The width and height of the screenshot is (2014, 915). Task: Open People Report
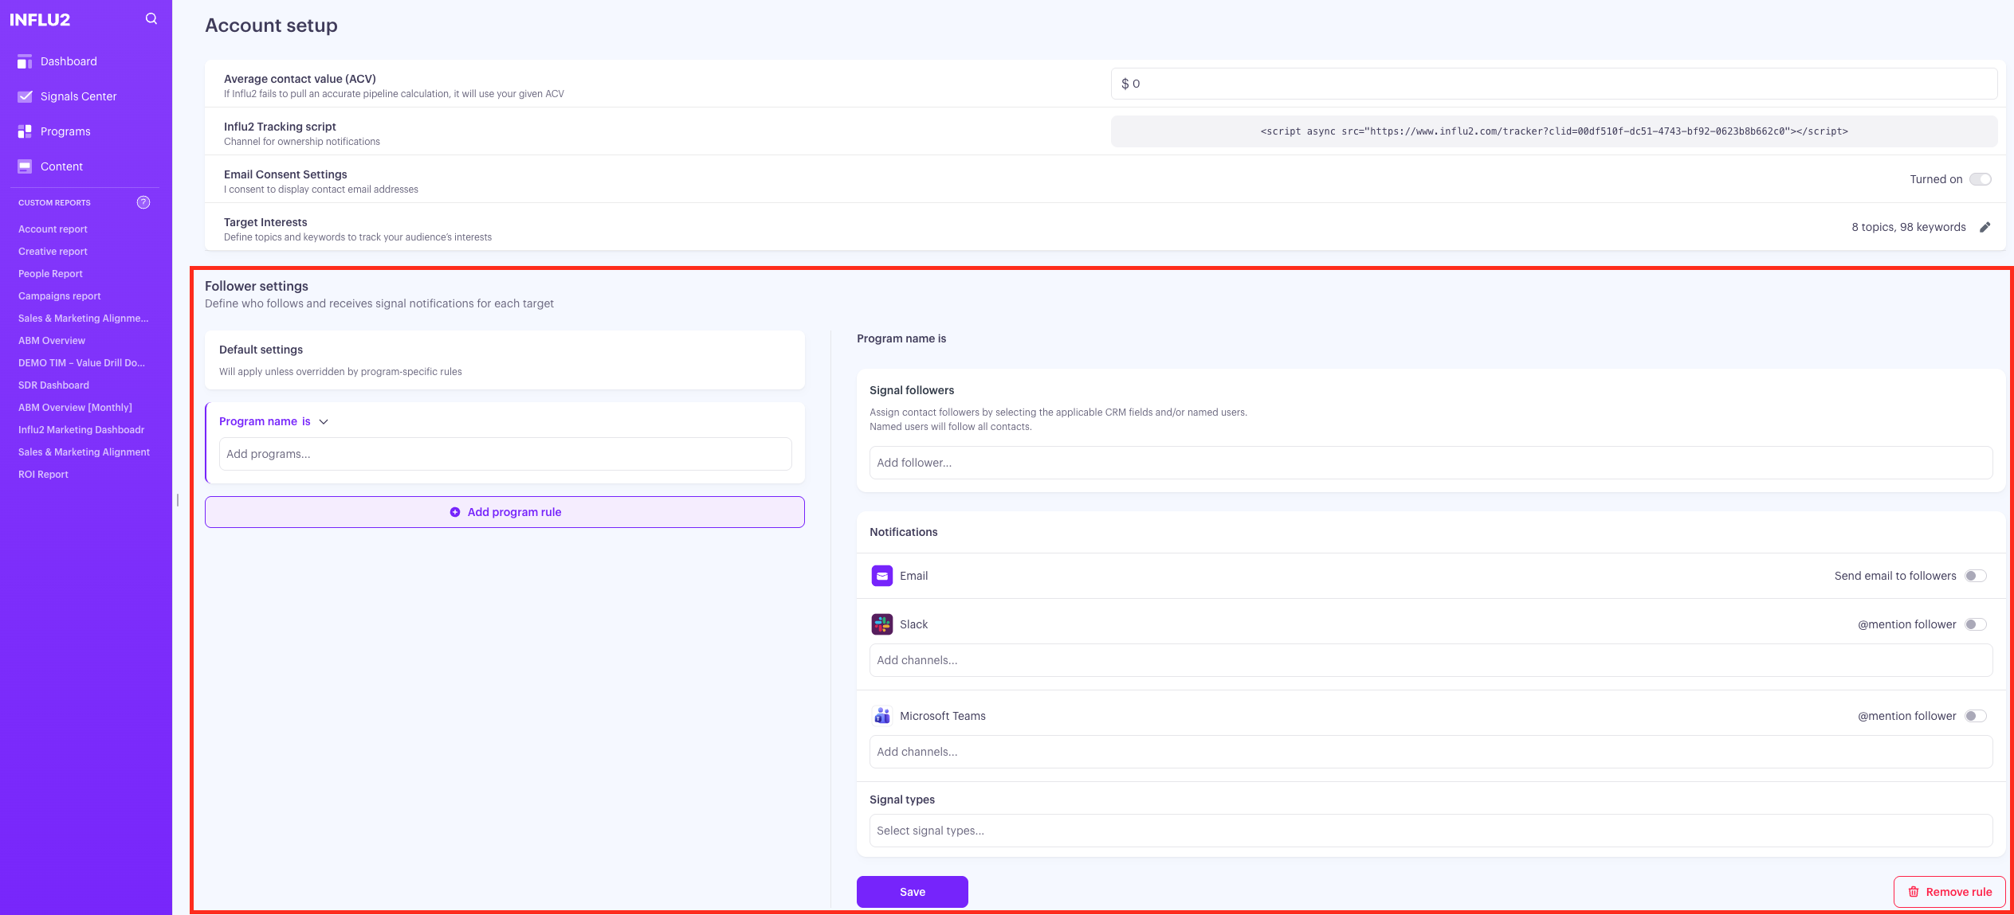[x=50, y=274]
